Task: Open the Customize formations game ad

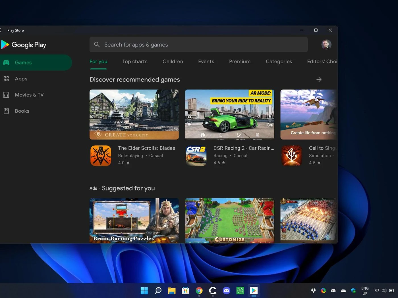Action: tap(230, 221)
